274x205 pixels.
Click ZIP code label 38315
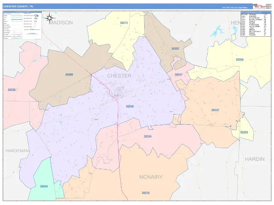pos(146,193)
